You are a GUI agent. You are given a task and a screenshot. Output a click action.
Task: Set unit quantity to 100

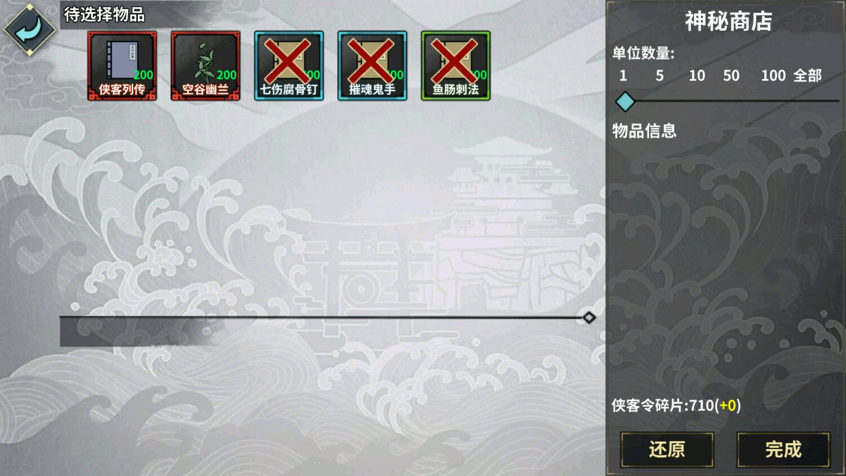(773, 76)
